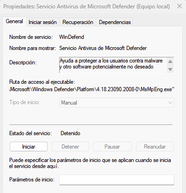Click the Iniciar button
Image resolution: width=186 pixels, height=193 pixels.
click(x=29, y=147)
